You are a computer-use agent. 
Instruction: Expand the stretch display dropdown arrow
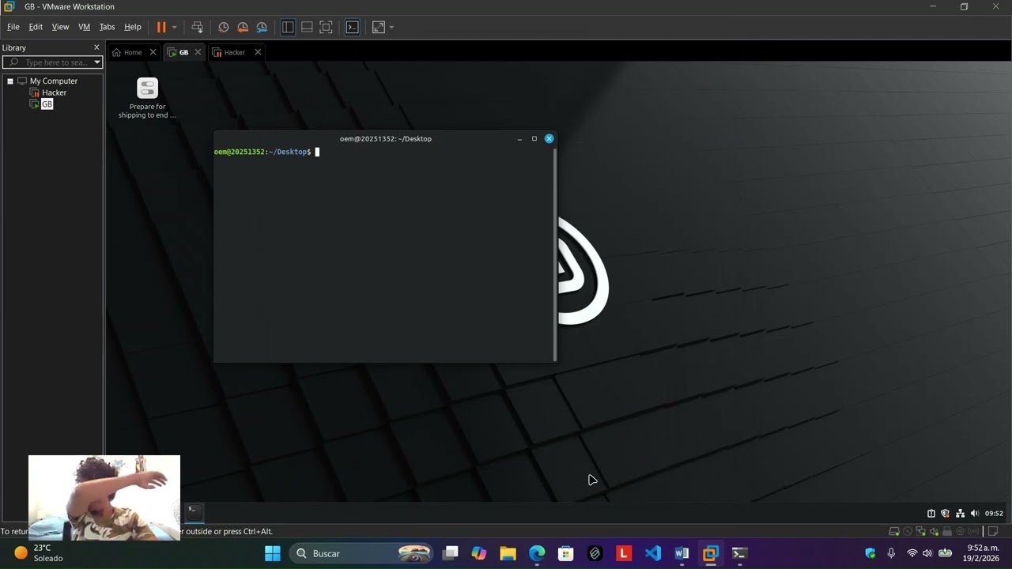[391, 27]
